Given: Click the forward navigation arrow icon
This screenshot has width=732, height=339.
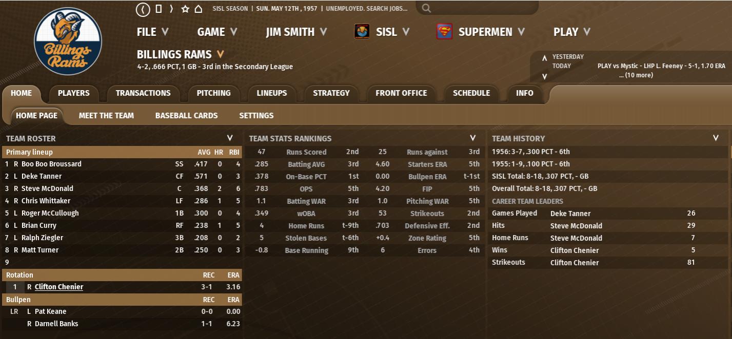Looking at the screenshot, I should 171,9.
